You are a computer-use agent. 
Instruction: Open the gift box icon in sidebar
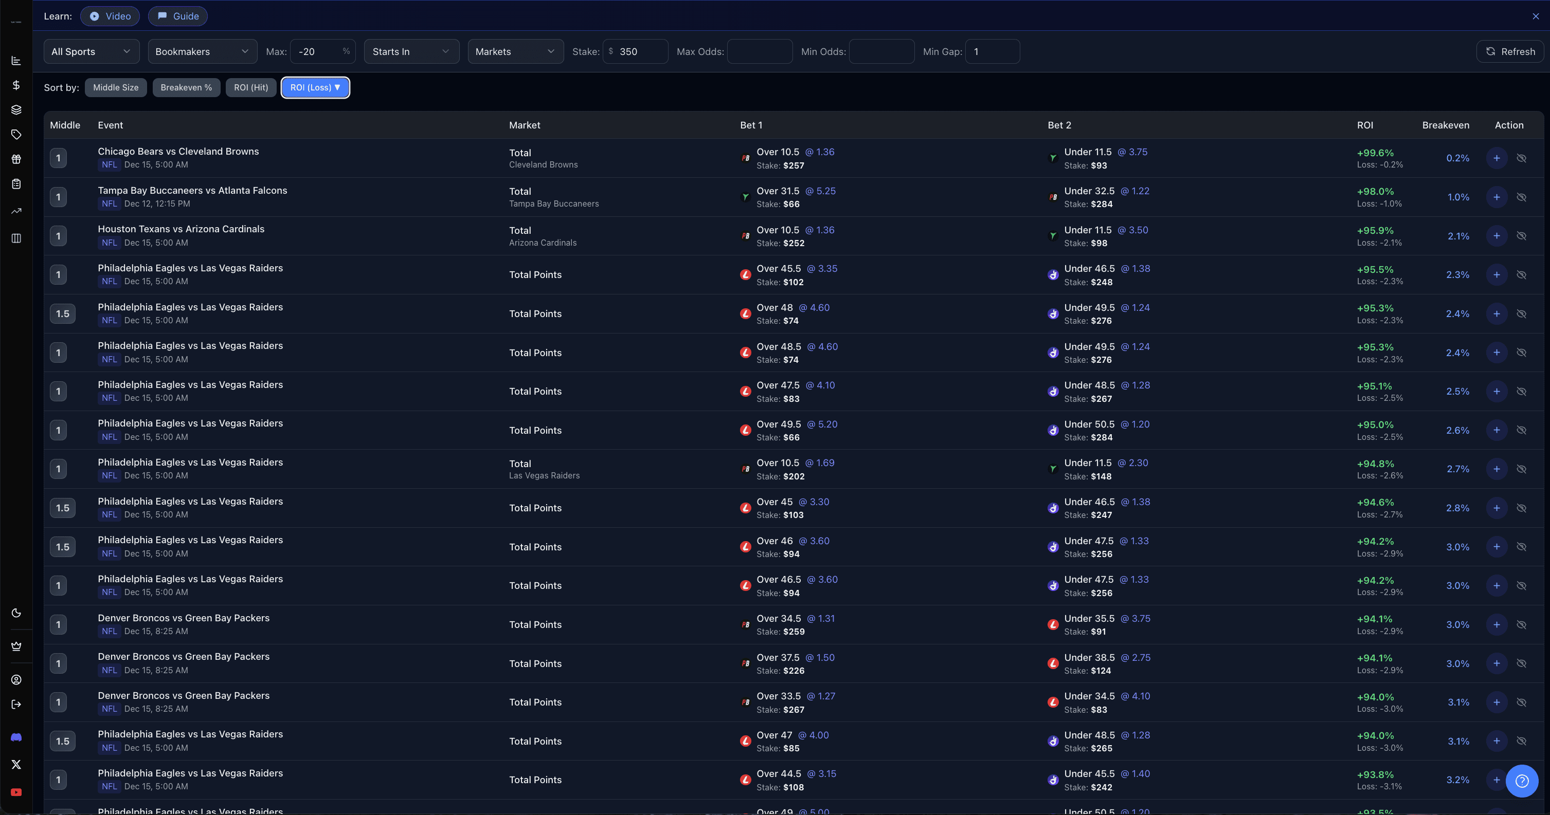coord(16,159)
